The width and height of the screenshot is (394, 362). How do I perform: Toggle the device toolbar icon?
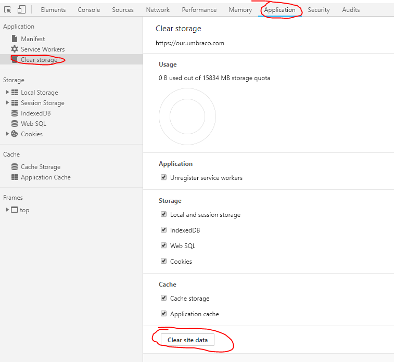pos(21,9)
